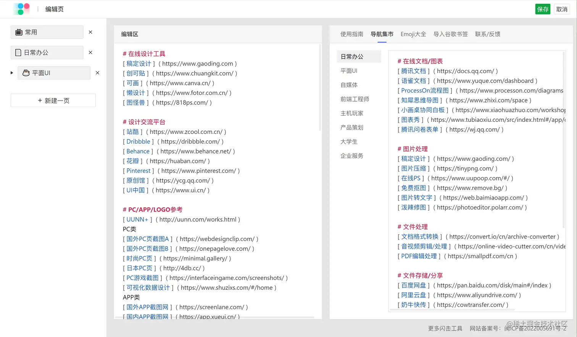Select 日常办公 category in market list
The width and height of the screenshot is (577, 337).
[359, 56]
